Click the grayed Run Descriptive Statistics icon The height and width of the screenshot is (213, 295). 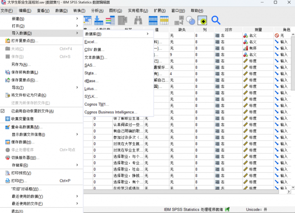[122, 20]
